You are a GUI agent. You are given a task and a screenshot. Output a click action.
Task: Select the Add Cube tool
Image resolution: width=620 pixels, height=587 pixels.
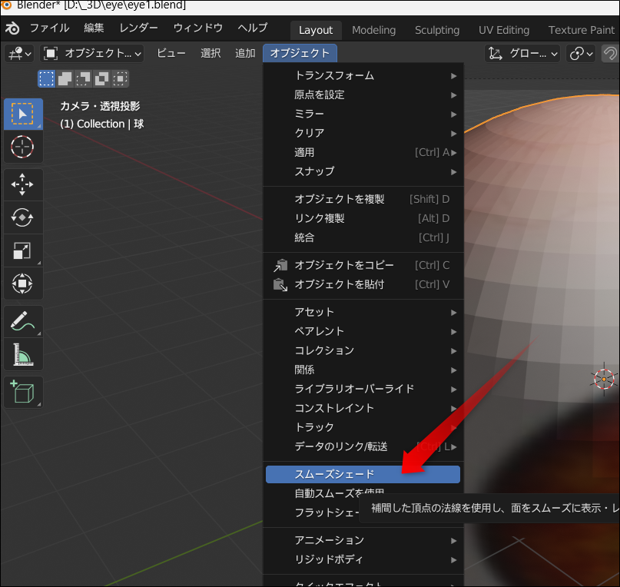coord(23,392)
